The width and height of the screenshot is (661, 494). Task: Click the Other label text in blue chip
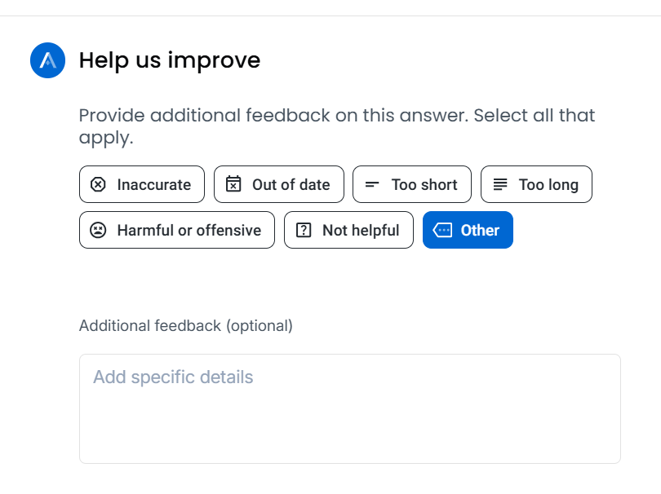(480, 231)
